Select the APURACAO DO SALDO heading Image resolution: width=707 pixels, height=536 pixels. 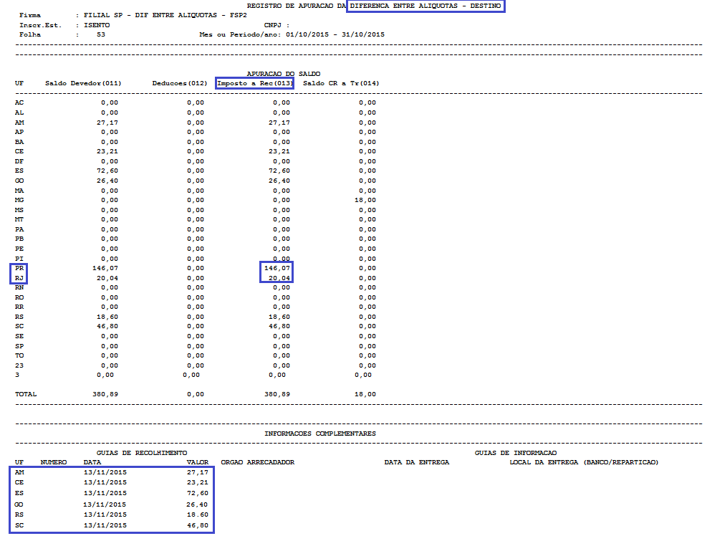pos(283,74)
